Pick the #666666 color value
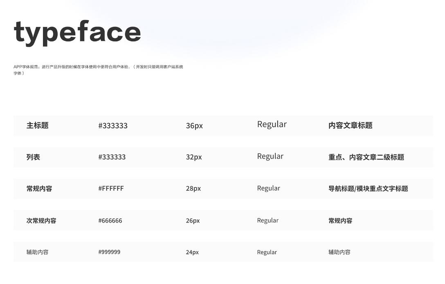Screen dimensions: 445x284 point(110,221)
